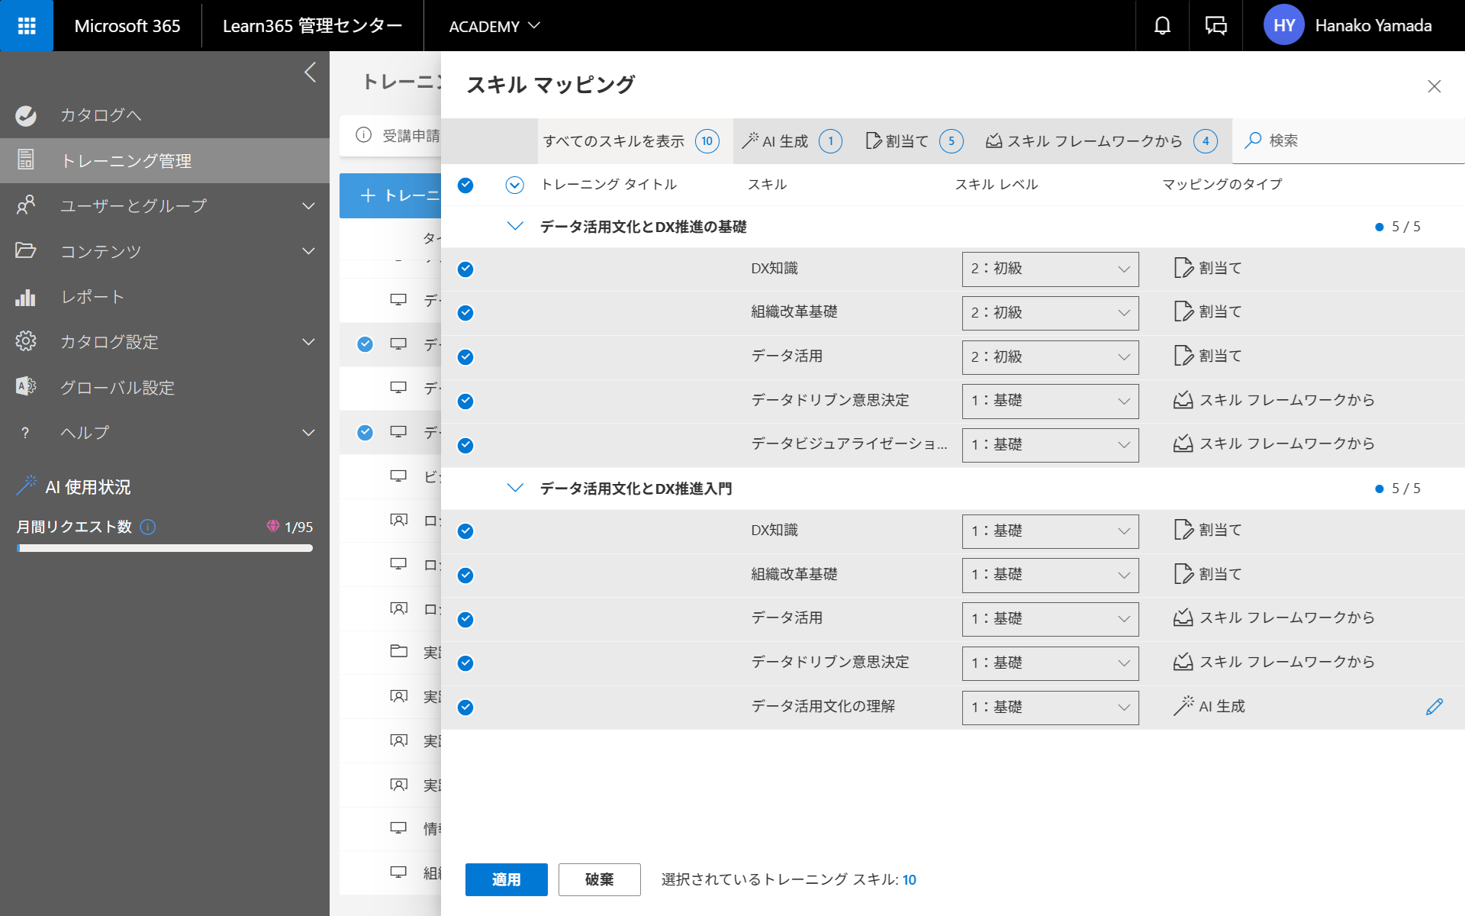Viewport: 1465px width, 916px height.
Task: Uncheck DX知識 under DX推進入門
Action: pos(465,531)
